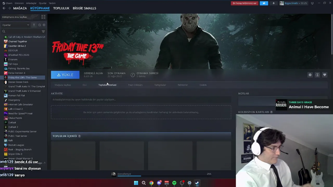333x187 pixels.
Task: Click the library page vertical scrollbar
Action: tap(332, 34)
